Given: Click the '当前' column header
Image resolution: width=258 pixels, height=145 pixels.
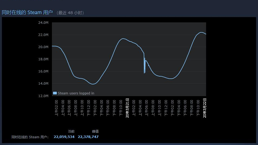Looking at the screenshot, I should 71,131.
